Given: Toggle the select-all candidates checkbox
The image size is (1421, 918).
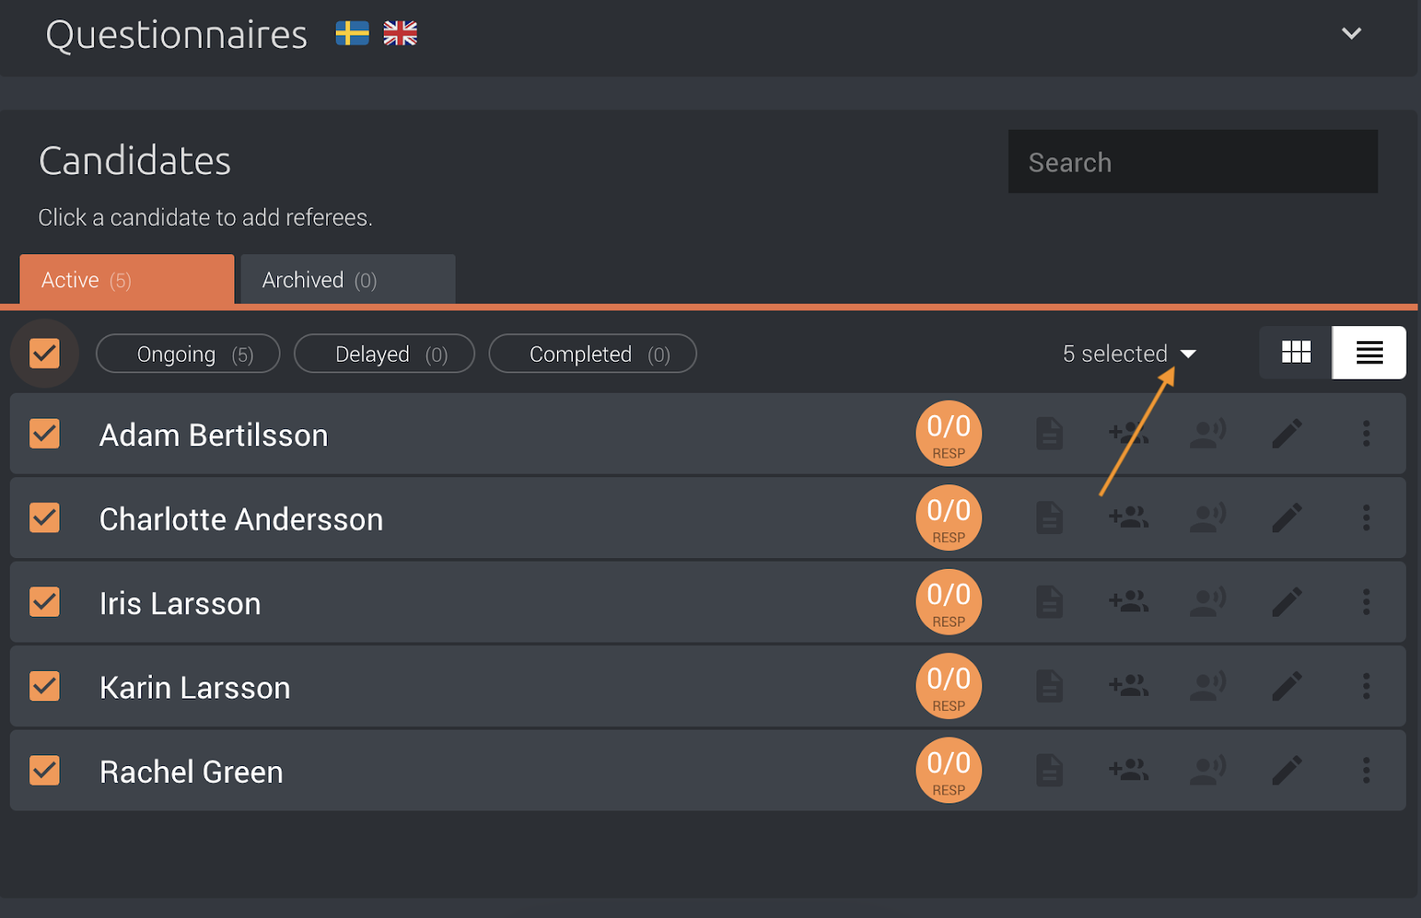Looking at the screenshot, I should click(44, 353).
